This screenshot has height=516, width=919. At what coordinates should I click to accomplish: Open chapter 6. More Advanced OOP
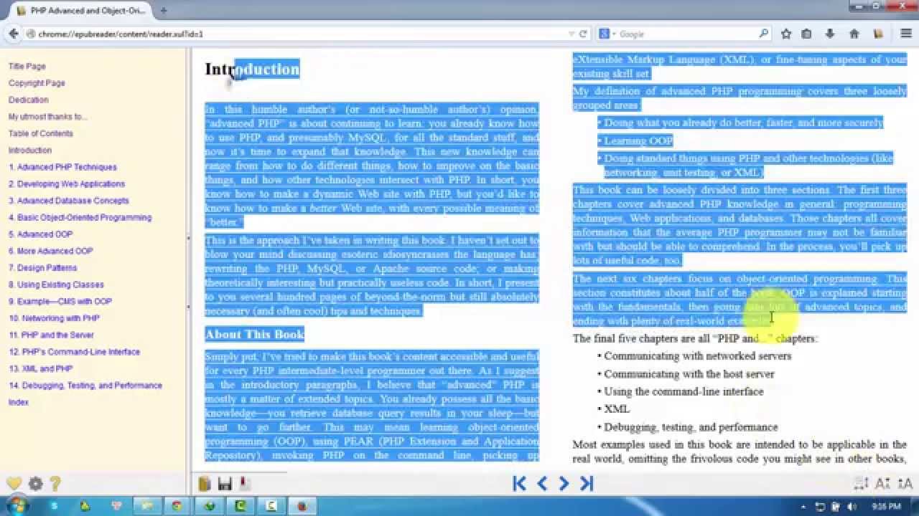[50, 251]
